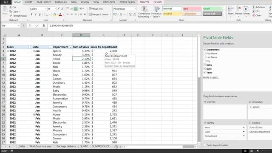Uncheck the Date field checkbox
The image size is (272, 153).
pyautogui.click(x=204, y=69)
